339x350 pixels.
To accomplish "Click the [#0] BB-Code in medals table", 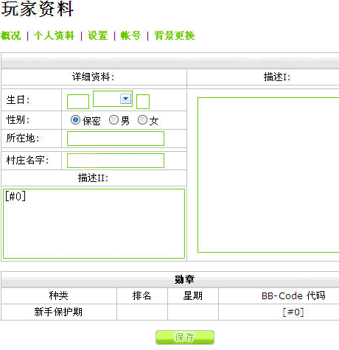I will (293, 312).
